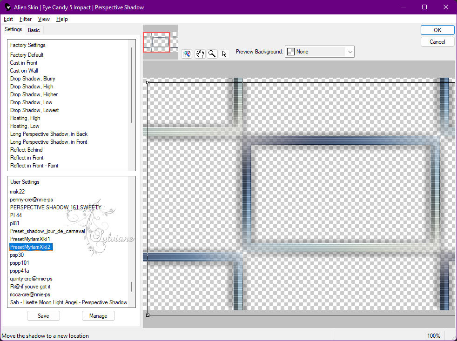457x341 pixels.
Task: Select Floating, High preset
Action: (25, 118)
